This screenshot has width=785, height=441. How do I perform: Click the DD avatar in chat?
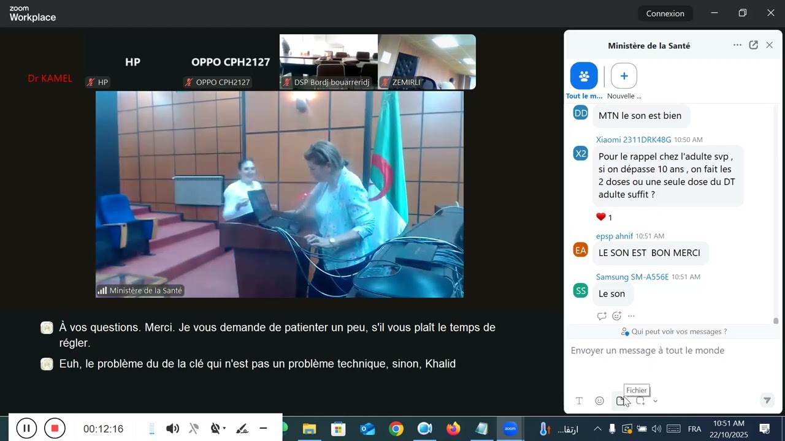581,113
